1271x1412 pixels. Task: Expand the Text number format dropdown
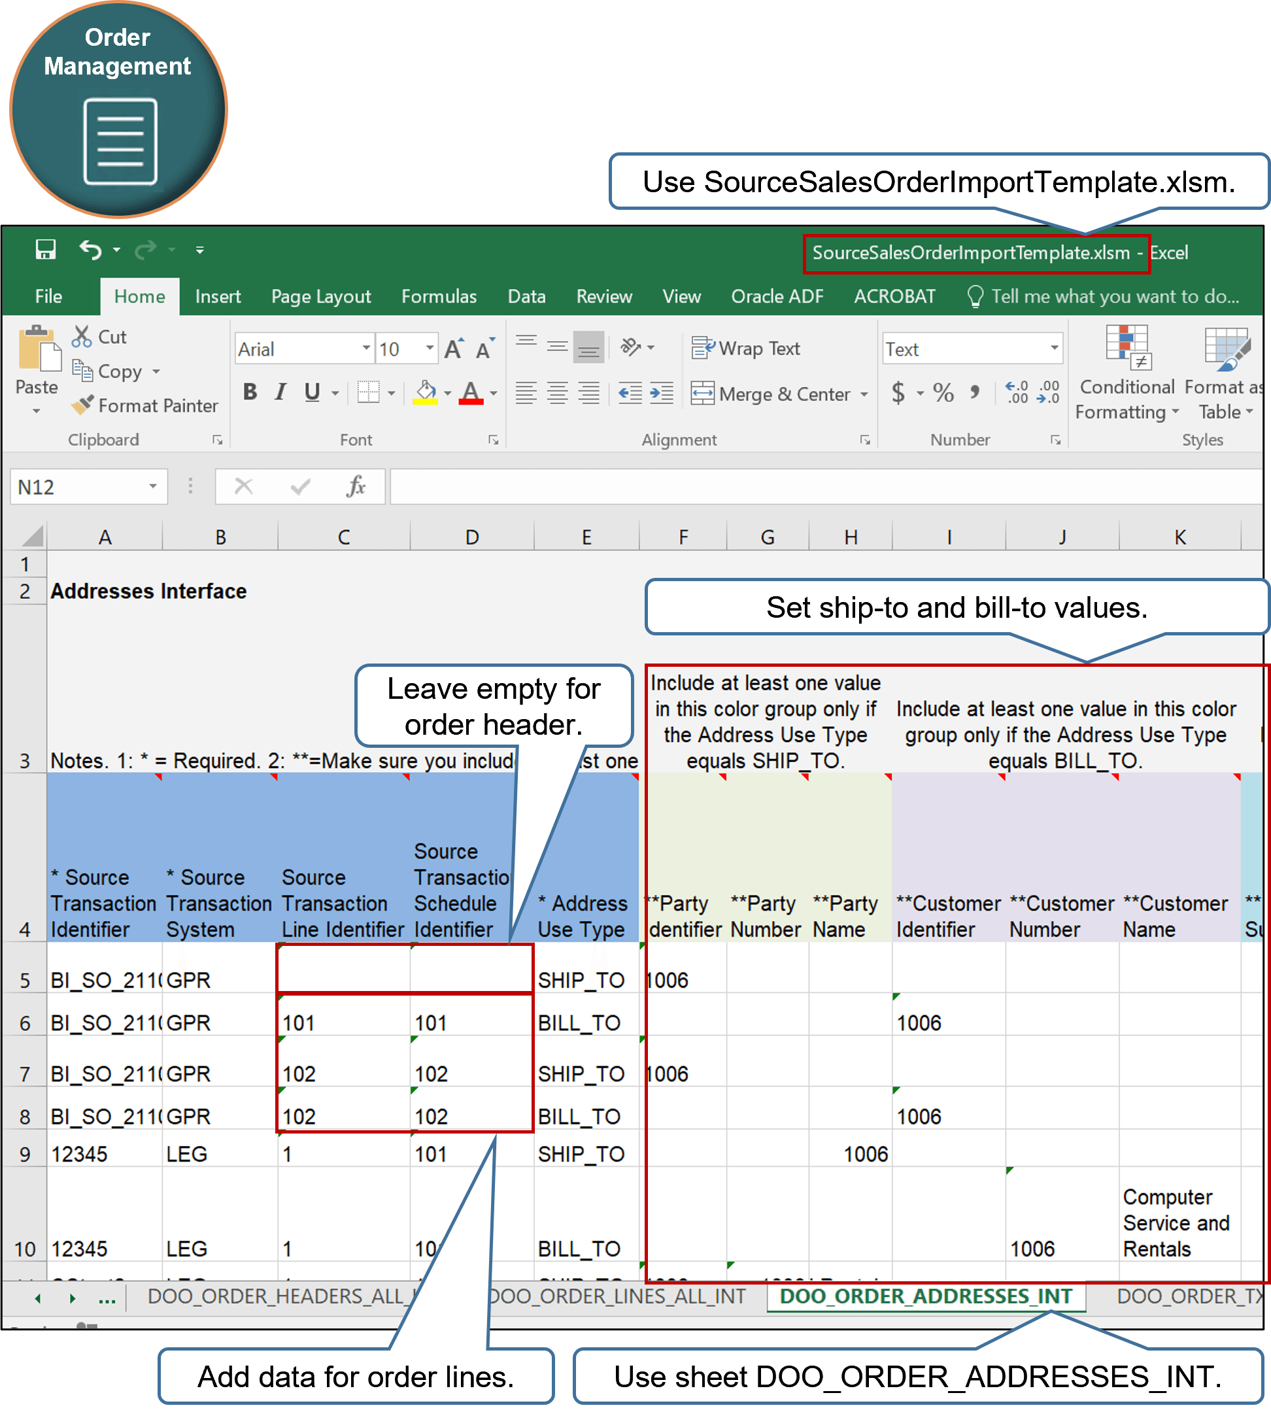point(1055,348)
